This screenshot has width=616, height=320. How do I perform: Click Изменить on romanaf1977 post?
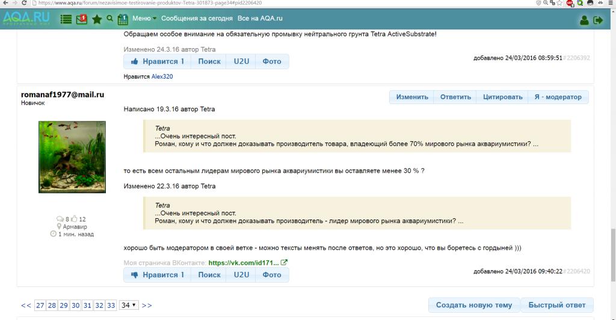[411, 97]
